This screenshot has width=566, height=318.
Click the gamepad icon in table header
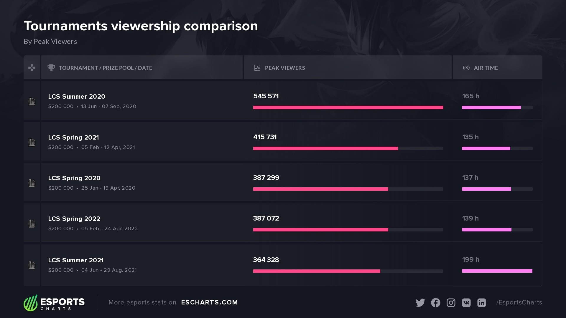tap(32, 68)
